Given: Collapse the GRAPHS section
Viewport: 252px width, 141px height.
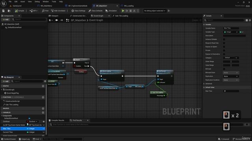Looking at the screenshot, I should pyautogui.click(x=2, y=86).
